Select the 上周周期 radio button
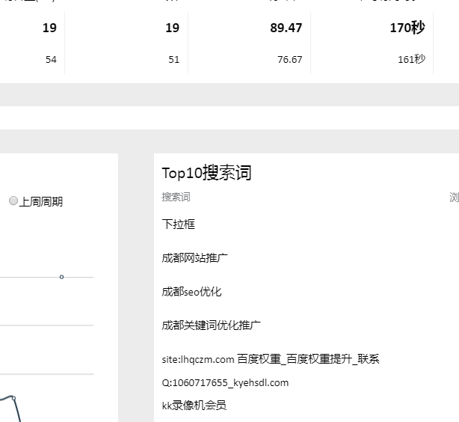 point(13,201)
